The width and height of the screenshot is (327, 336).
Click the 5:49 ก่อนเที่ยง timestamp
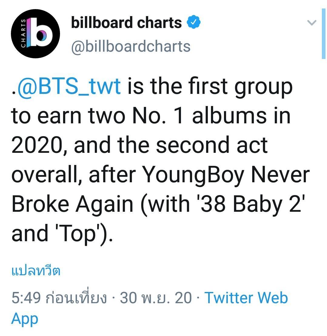pos(59,298)
